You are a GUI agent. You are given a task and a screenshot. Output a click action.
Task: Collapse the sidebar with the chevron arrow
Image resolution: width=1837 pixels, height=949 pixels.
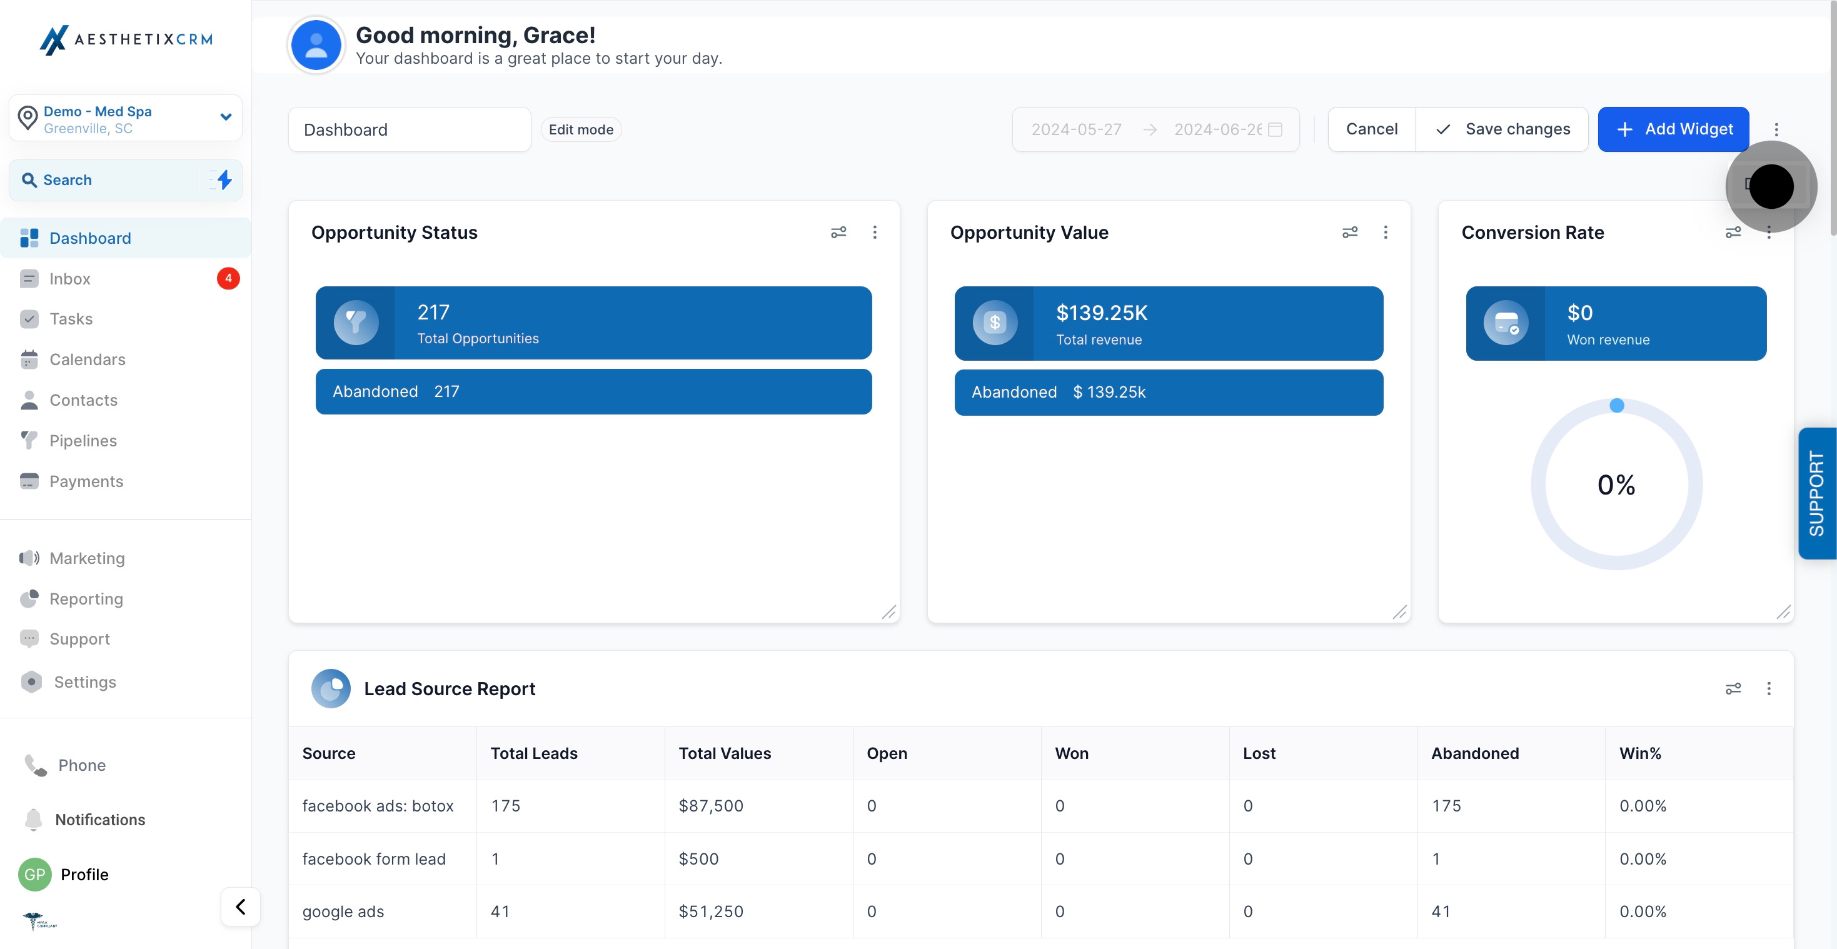pos(240,906)
